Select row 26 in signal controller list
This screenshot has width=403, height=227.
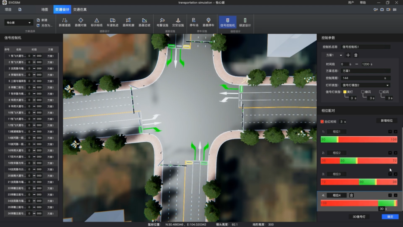[31, 214]
